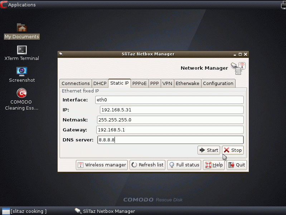This screenshot has width=286, height=215.
Task: Click the Gateway input field
Action: (x=170, y=130)
